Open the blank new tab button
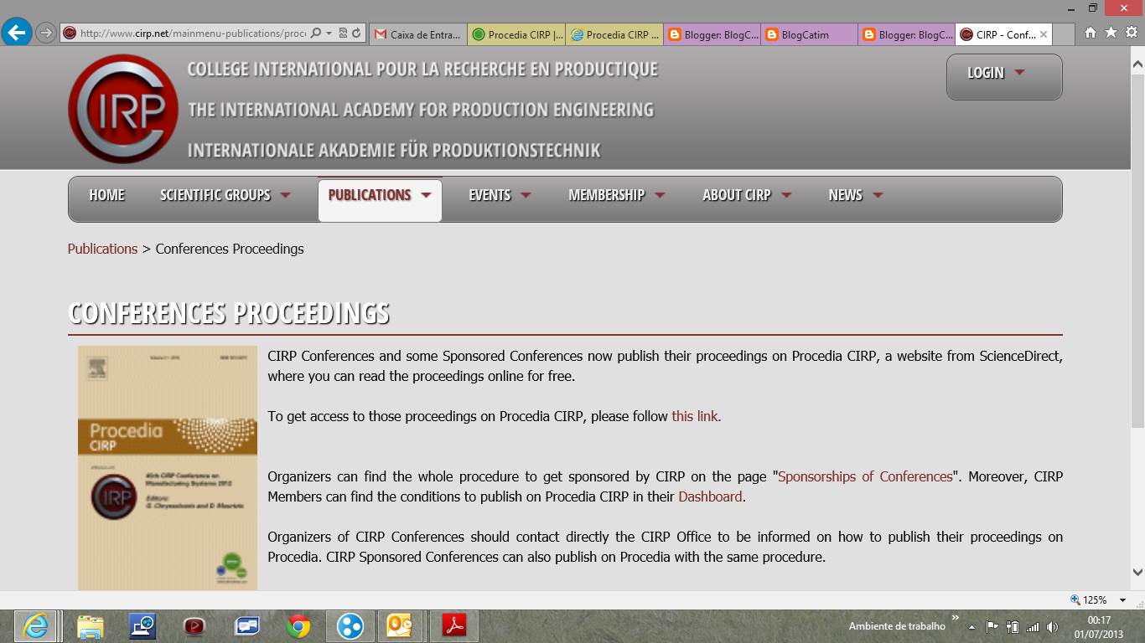Viewport: 1145px width, 643px height. click(x=1063, y=34)
